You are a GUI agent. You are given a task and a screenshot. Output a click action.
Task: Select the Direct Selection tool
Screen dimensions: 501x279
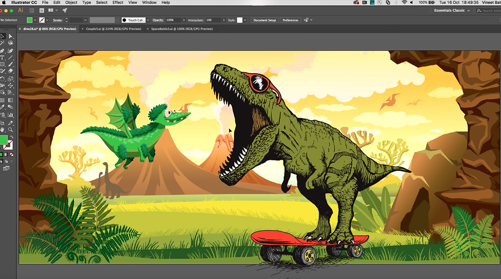pyautogui.click(x=11, y=36)
